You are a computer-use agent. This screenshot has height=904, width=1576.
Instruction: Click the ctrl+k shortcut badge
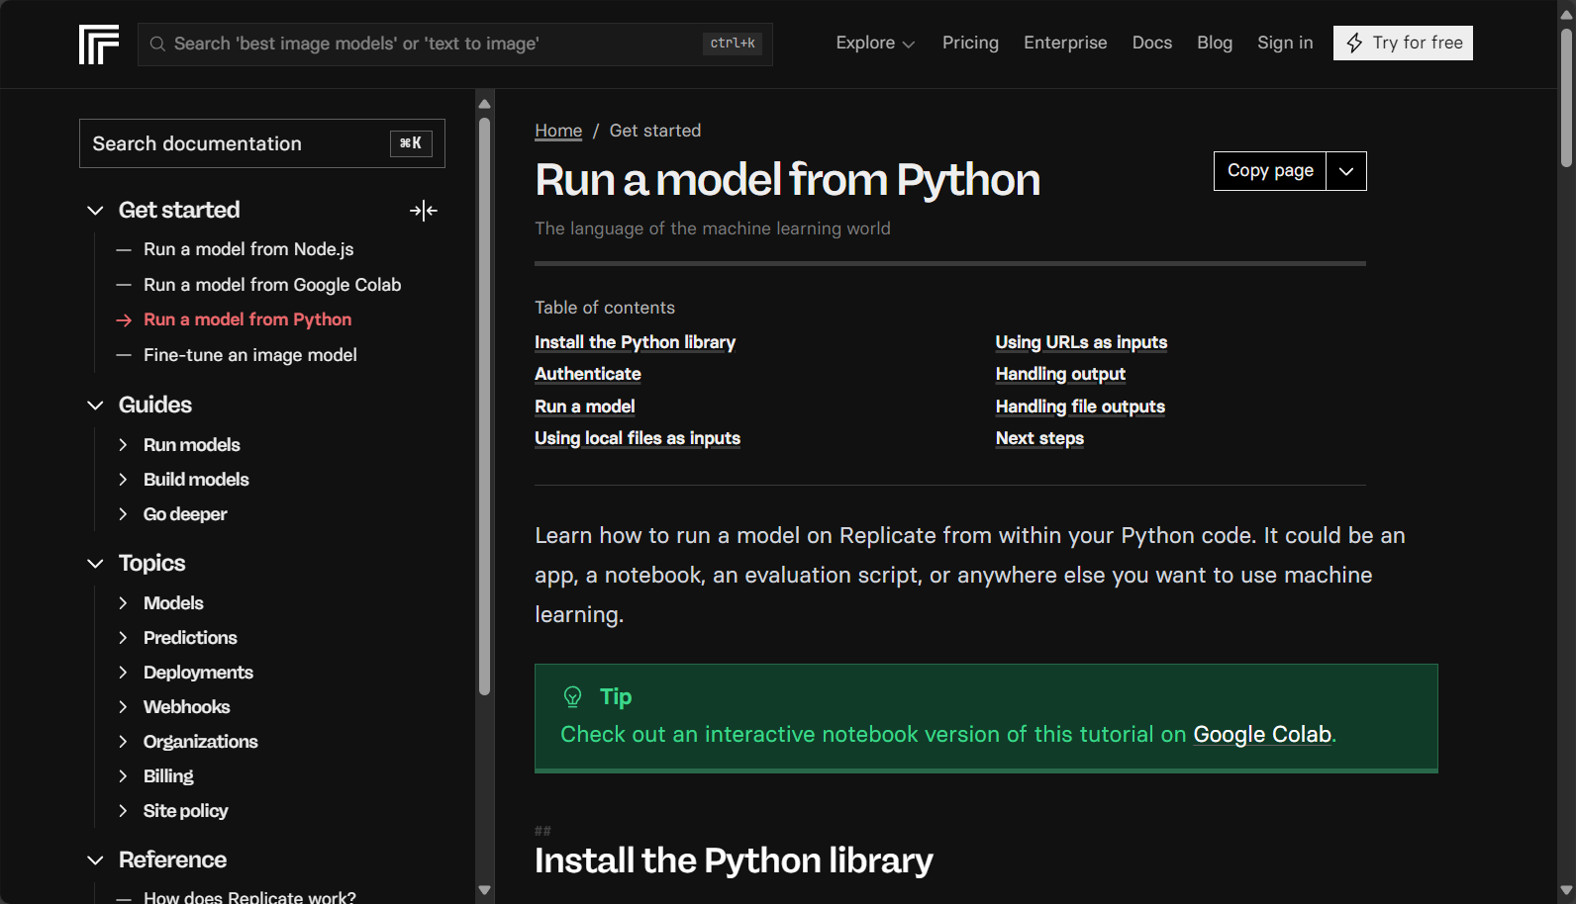coord(733,44)
